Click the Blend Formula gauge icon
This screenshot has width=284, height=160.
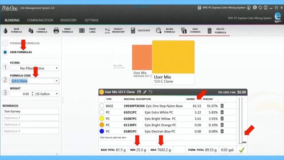point(158,31)
